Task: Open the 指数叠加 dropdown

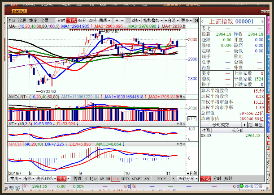Action: tap(153, 21)
